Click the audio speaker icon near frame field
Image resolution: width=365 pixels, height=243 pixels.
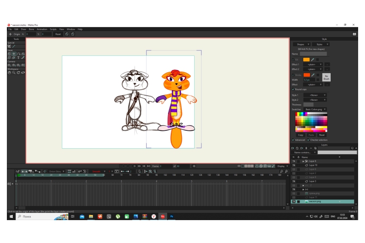194,166
